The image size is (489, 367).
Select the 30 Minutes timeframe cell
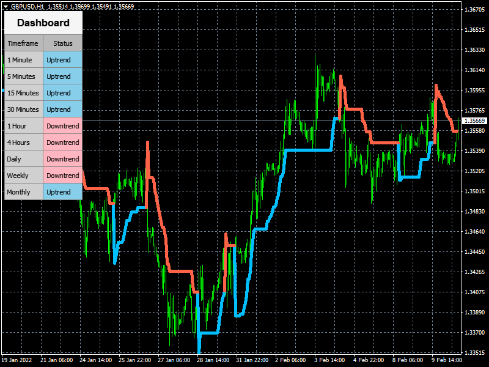[x=23, y=109]
